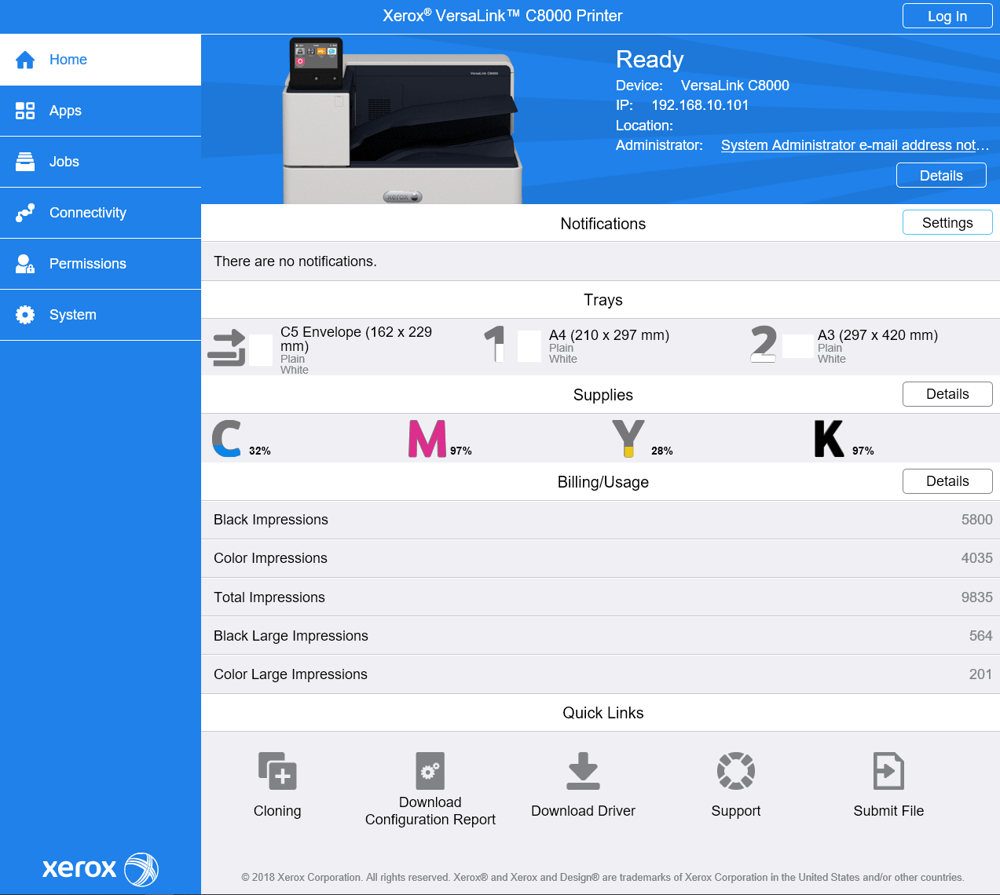This screenshot has height=895, width=1000.
Task: Click the Total Impressions row
Action: click(600, 597)
